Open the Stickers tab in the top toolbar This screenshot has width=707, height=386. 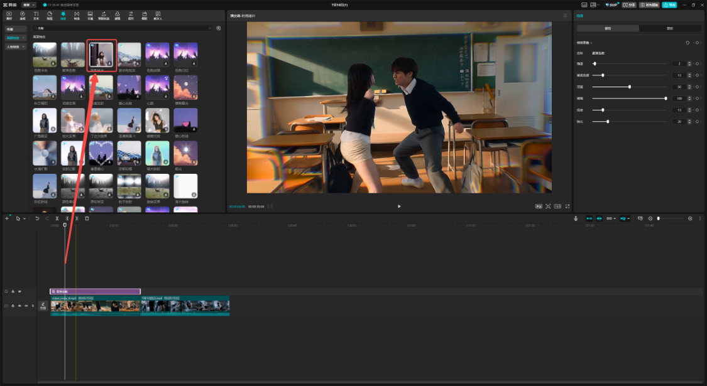50,16
